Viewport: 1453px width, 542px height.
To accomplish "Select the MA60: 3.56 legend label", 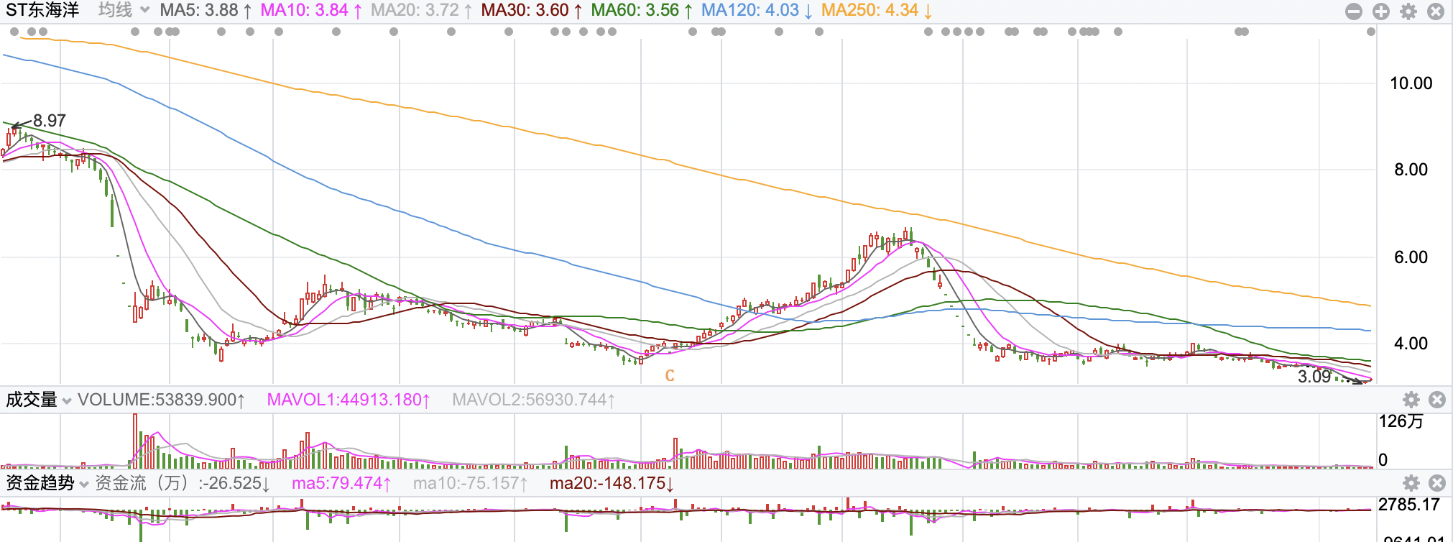I will pos(642,10).
